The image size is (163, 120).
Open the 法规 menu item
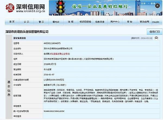pos(71,22)
